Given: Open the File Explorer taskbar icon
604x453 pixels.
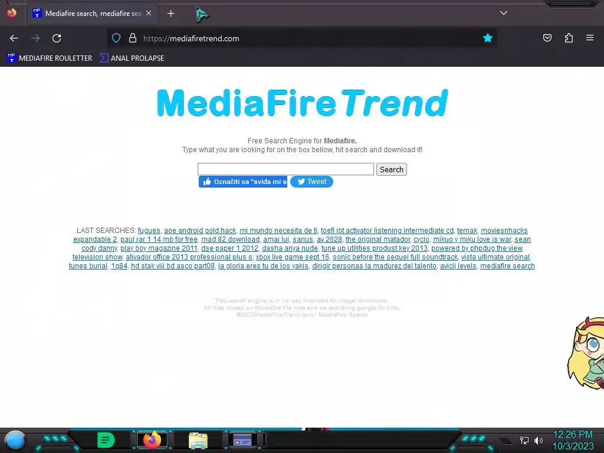Looking at the screenshot, I should [198, 441].
